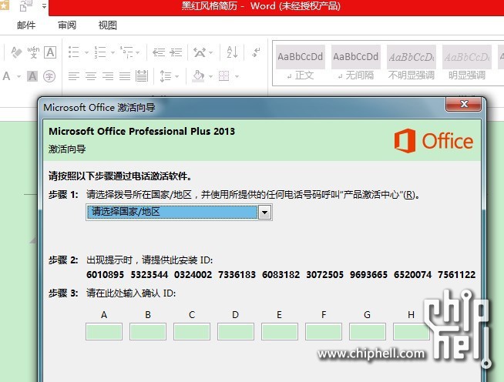504x382 pixels.
Task: Click the Shading paint bucket icon
Action: tap(198, 76)
